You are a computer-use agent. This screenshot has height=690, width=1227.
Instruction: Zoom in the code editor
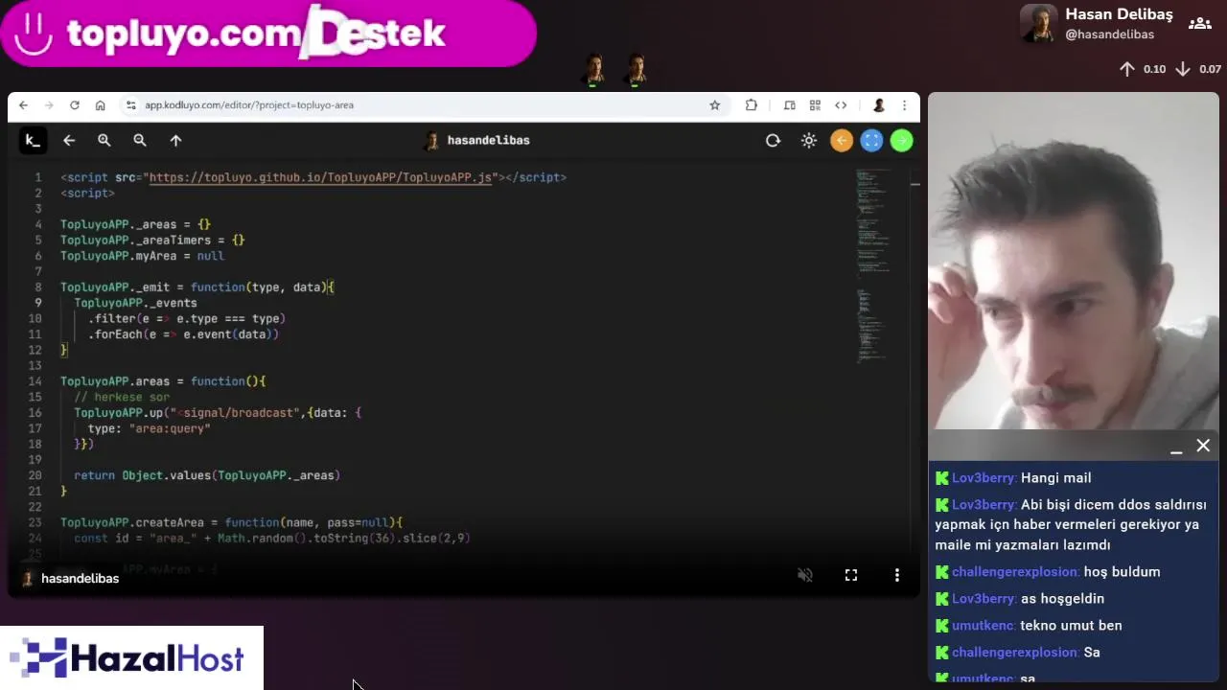click(104, 141)
